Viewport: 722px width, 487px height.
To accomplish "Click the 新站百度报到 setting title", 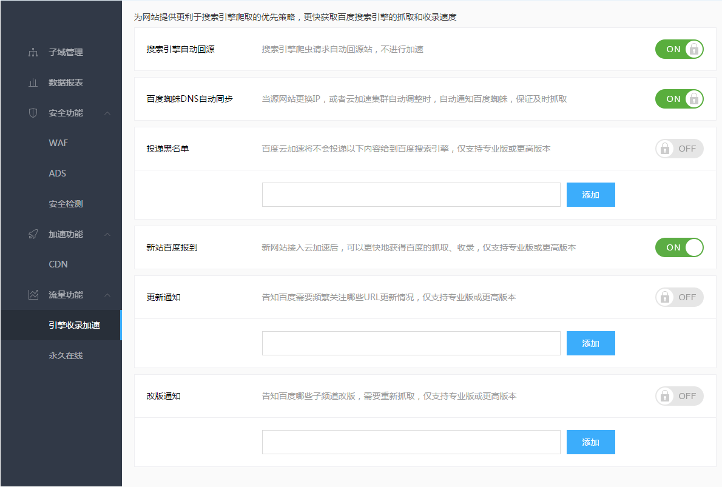I will coord(172,247).
